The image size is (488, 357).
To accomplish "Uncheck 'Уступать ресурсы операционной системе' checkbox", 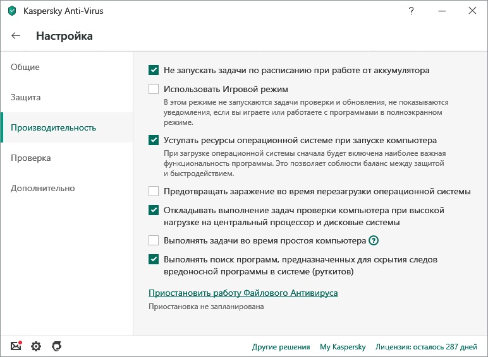I will coord(154,140).
